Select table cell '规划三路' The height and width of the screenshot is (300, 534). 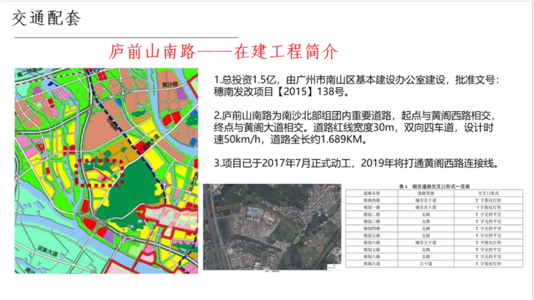[372, 221]
